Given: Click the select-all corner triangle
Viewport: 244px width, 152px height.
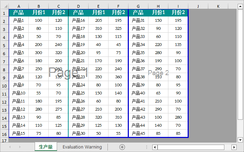Looking at the screenshot, I should [x=6, y=6].
